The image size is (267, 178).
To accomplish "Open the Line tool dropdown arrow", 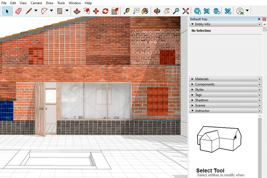I will tap(36, 11).
